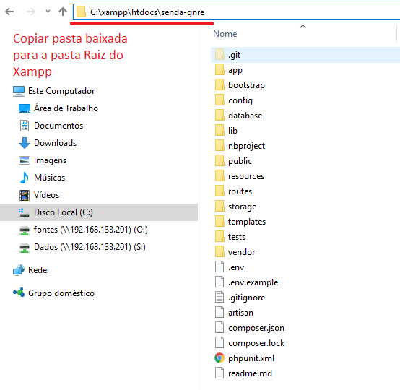Select the phpunit.xml Chrome icon
This screenshot has height=390, width=400.
tap(219, 357)
